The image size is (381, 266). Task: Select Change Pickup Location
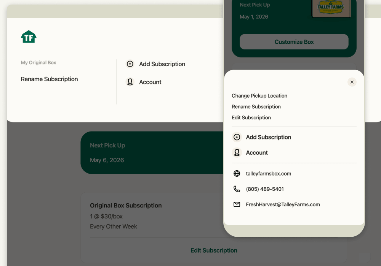[x=259, y=96]
